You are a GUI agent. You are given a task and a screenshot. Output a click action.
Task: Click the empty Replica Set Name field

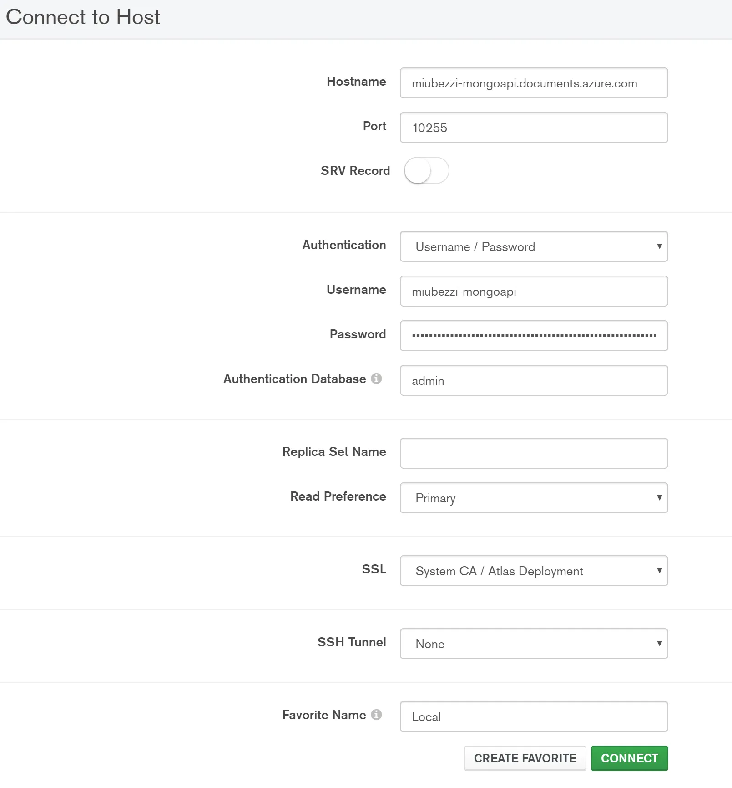point(533,453)
